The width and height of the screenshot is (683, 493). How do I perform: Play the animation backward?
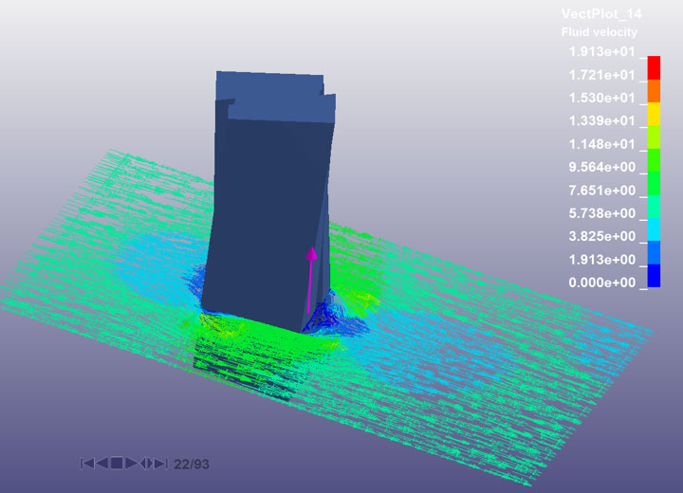pyautogui.click(x=102, y=464)
